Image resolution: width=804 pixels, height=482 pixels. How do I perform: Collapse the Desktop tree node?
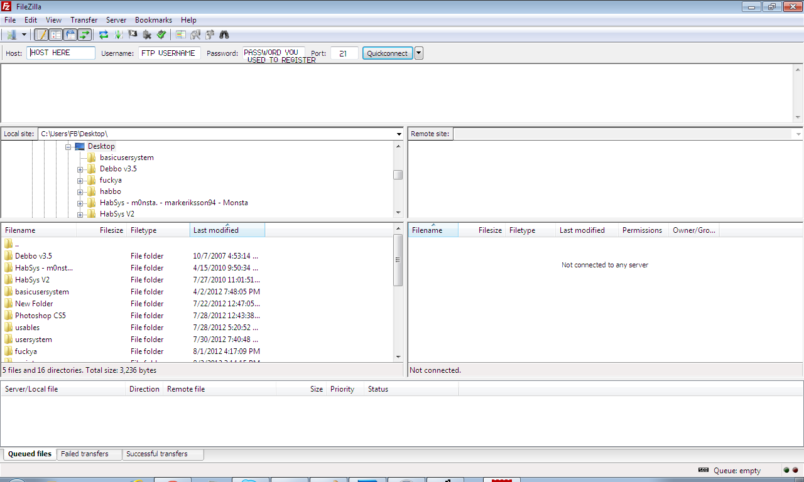(x=68, y=146)
